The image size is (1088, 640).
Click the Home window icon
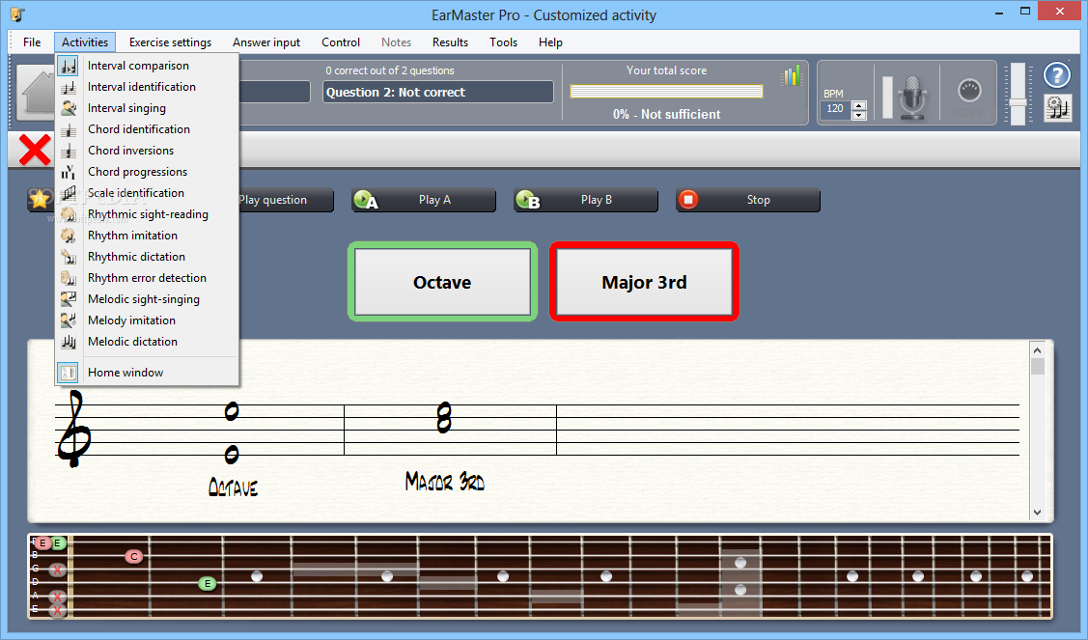click(68, 373)
